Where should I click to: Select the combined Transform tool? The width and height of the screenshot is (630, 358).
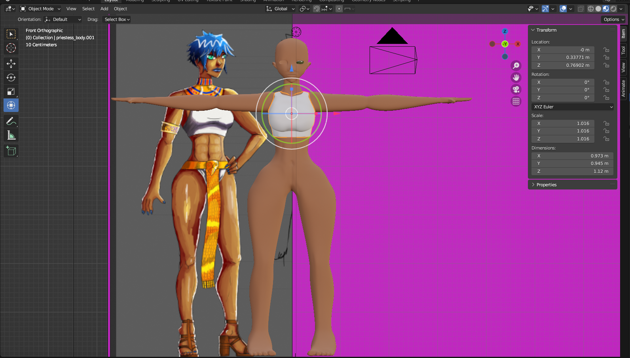tap(11, 105)
